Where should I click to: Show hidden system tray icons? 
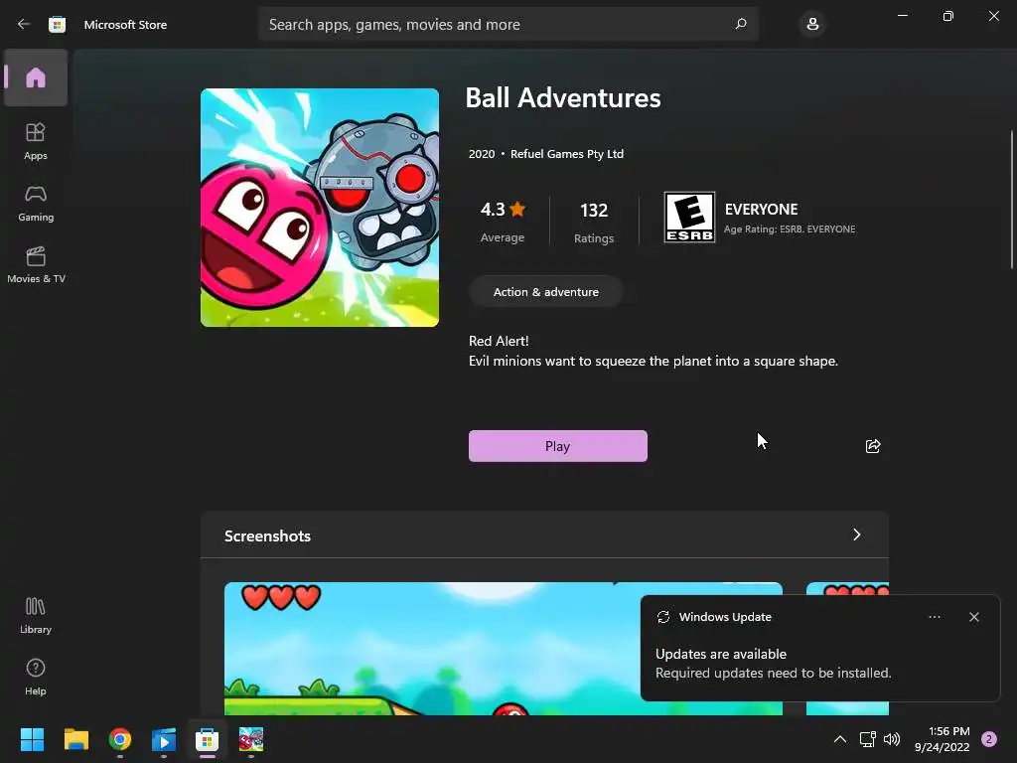click(840, 739)
